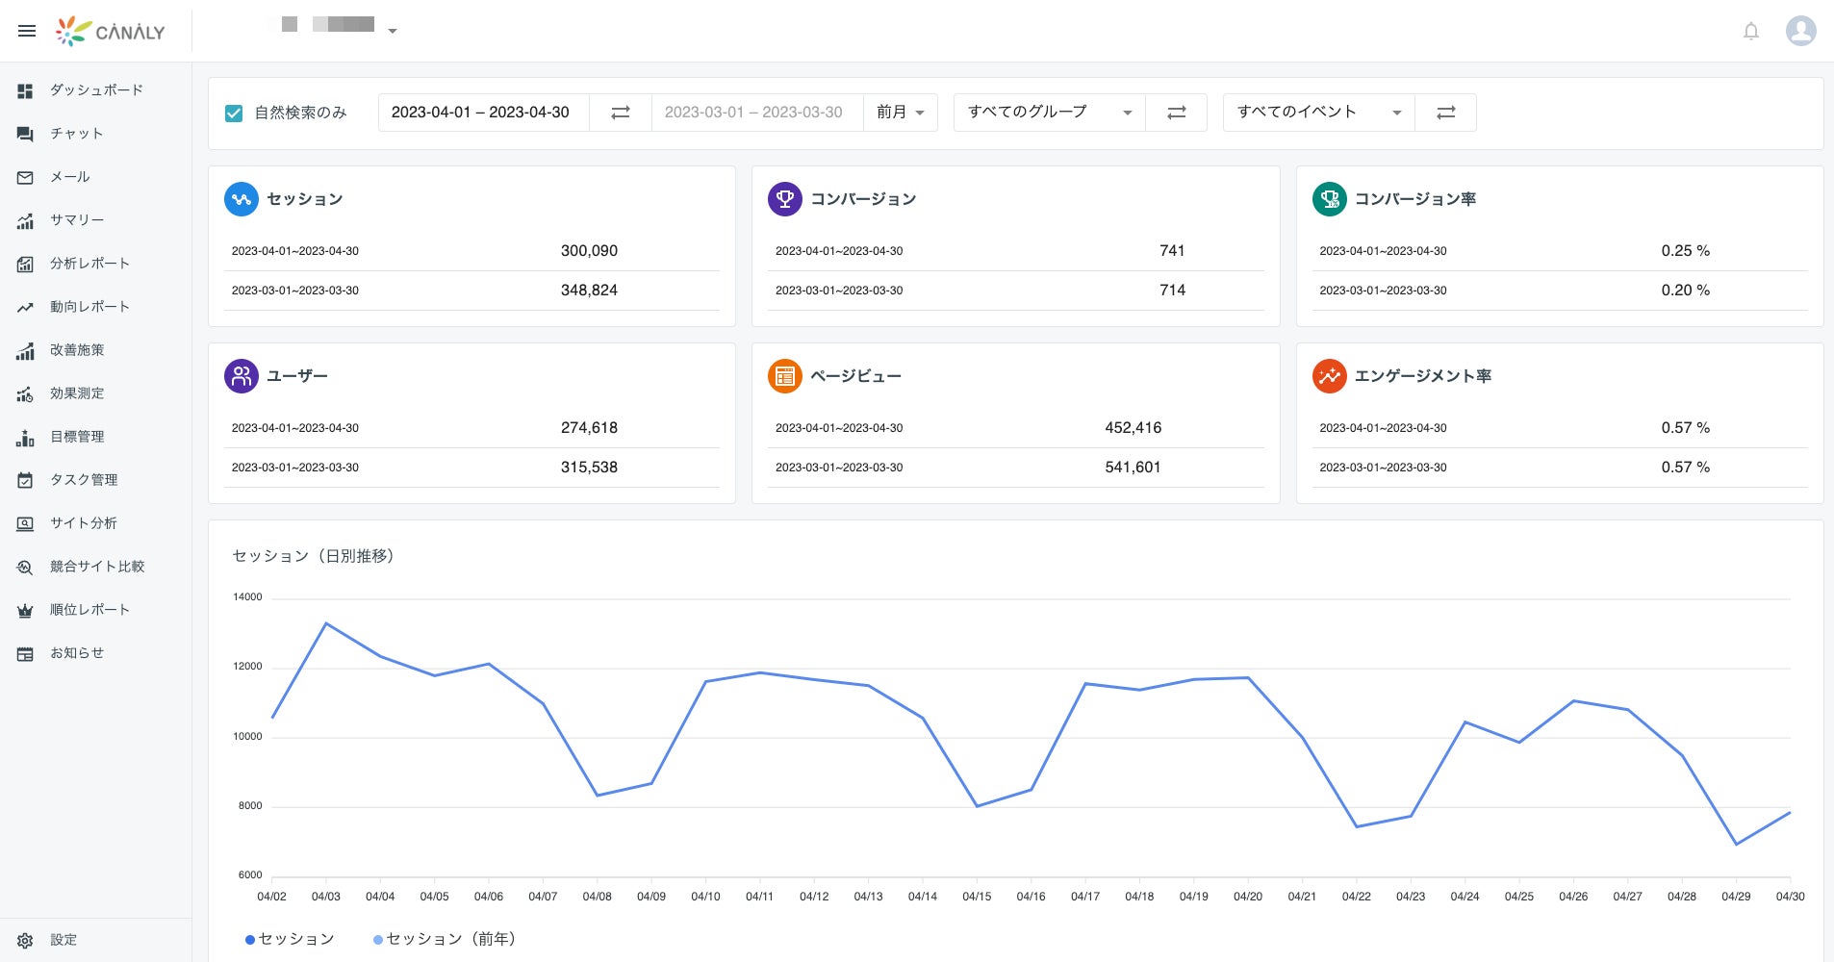Click the swap icon beside the date range
The height and width of the screenshot is (962, 1834).
pyautogui.click(x=621, y=113)
